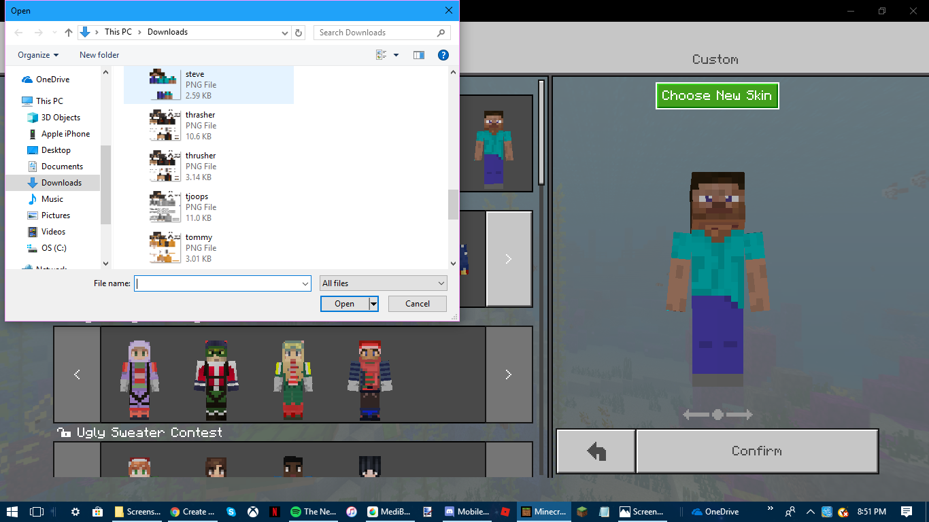This screenshot has width=929, height=522.
Task: Refresh the Downloads folder listing
Action: 299,32
